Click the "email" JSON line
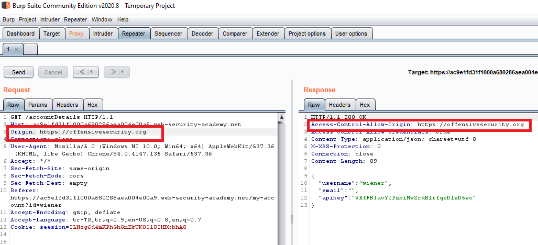Image resolution: width=538 pixels, height=245 pixels. 338,190
